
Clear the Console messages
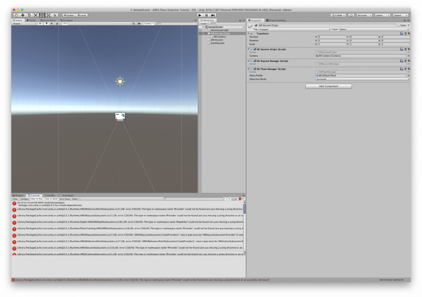tap(15, 199)
